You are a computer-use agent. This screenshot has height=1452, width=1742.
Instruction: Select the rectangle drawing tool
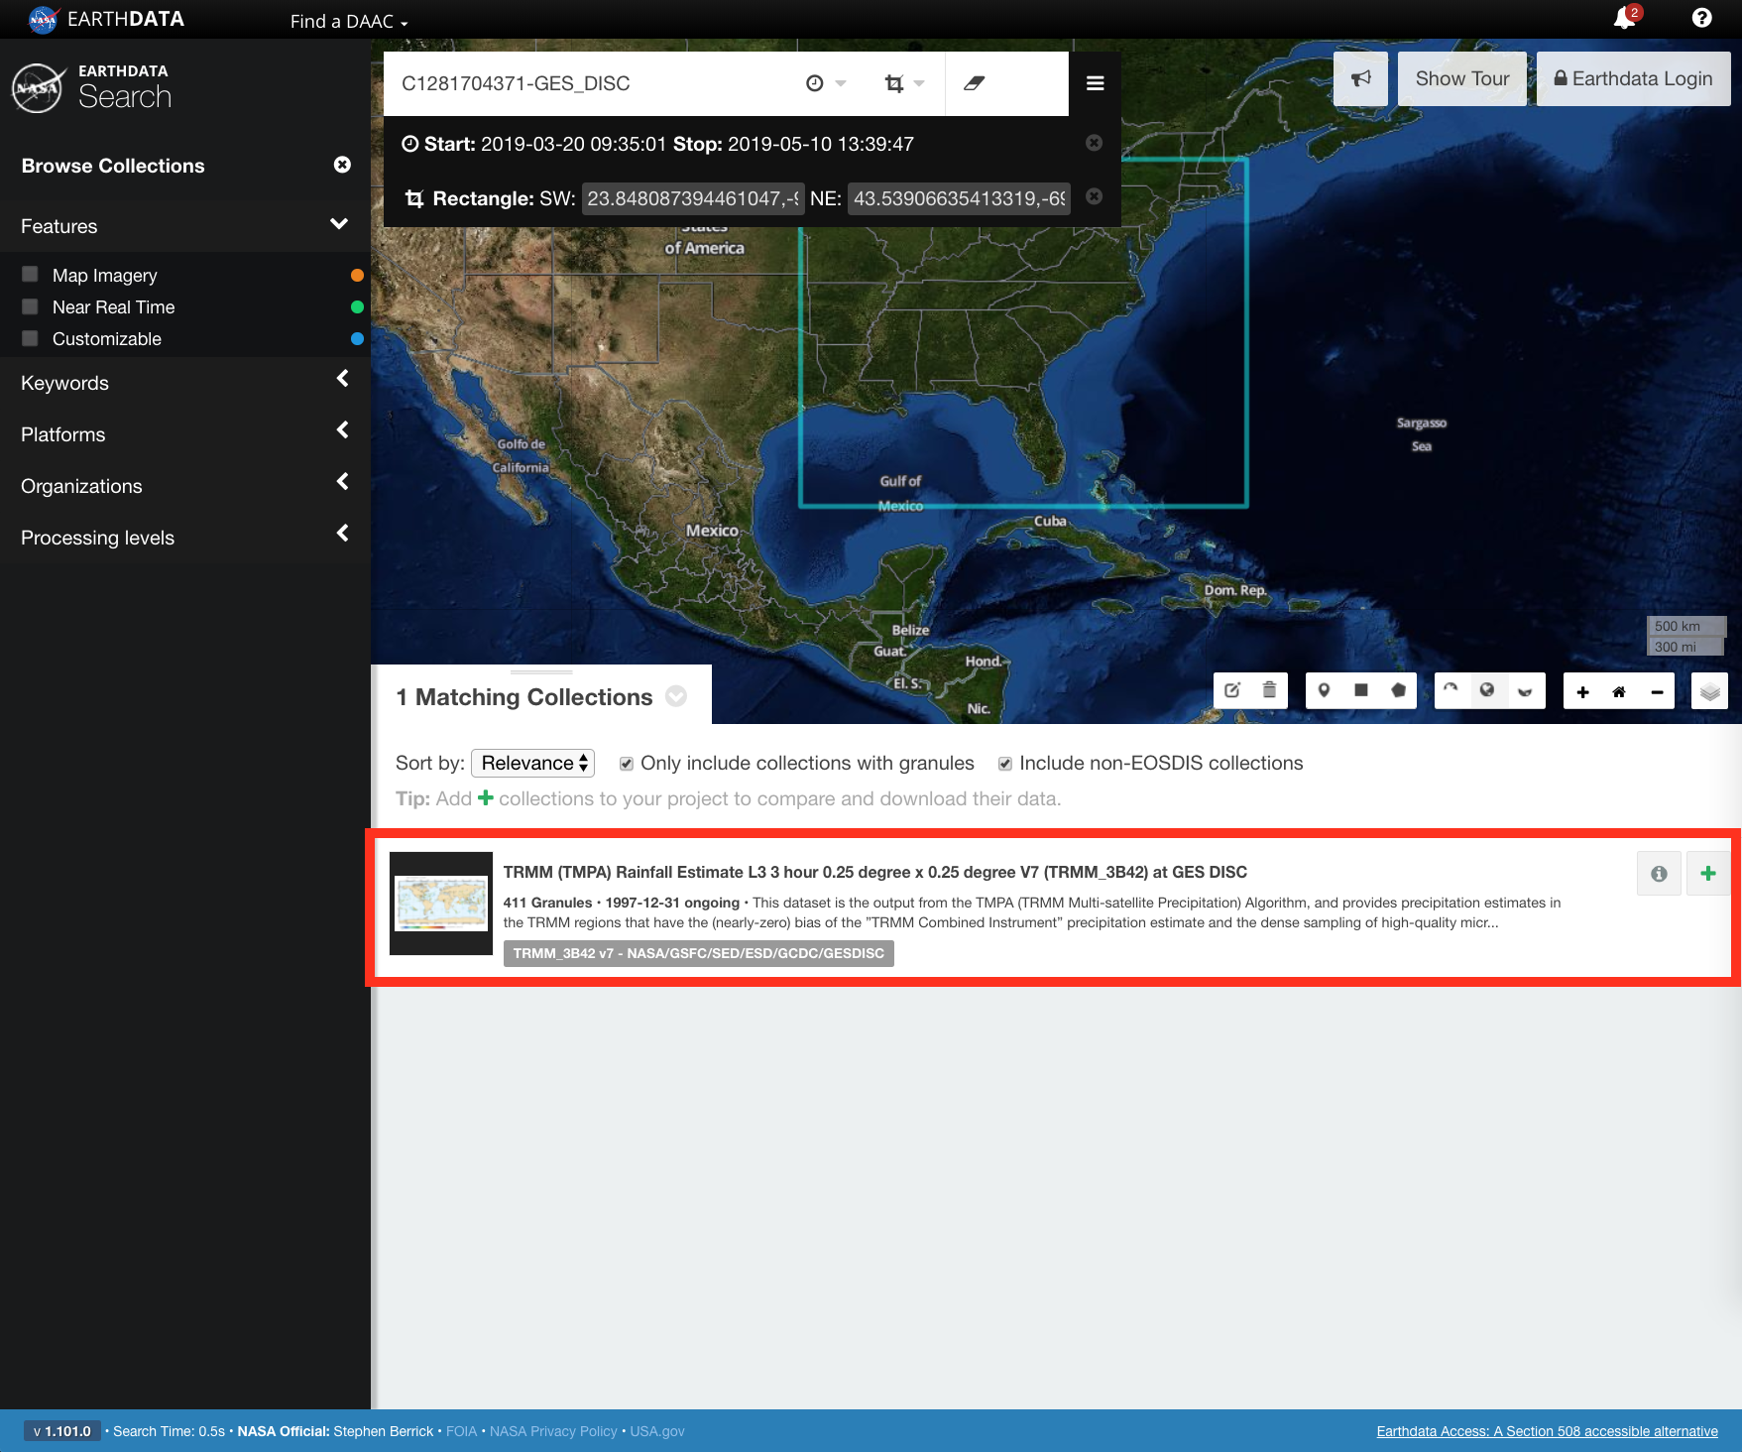pyautogui.click(x=1361, y=690)
